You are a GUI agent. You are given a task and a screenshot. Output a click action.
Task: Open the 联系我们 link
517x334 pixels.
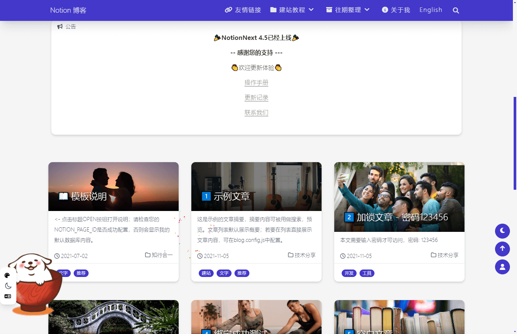[x=256, y=112]
